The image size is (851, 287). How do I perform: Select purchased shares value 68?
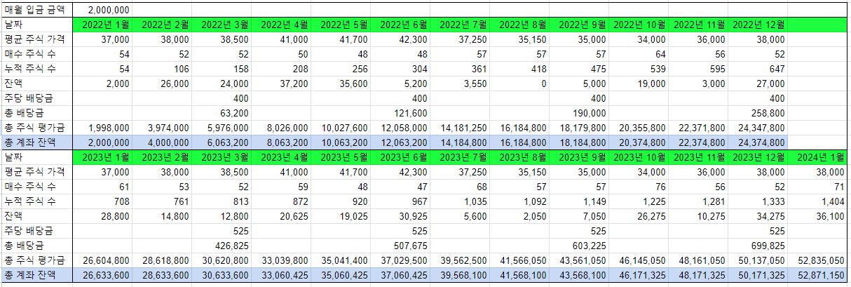460,186
